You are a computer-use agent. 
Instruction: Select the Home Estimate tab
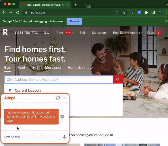80,68
